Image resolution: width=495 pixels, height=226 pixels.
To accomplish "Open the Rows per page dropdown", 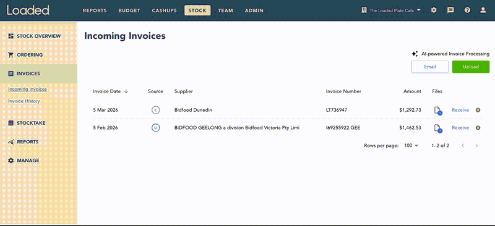I will point(411,146).
